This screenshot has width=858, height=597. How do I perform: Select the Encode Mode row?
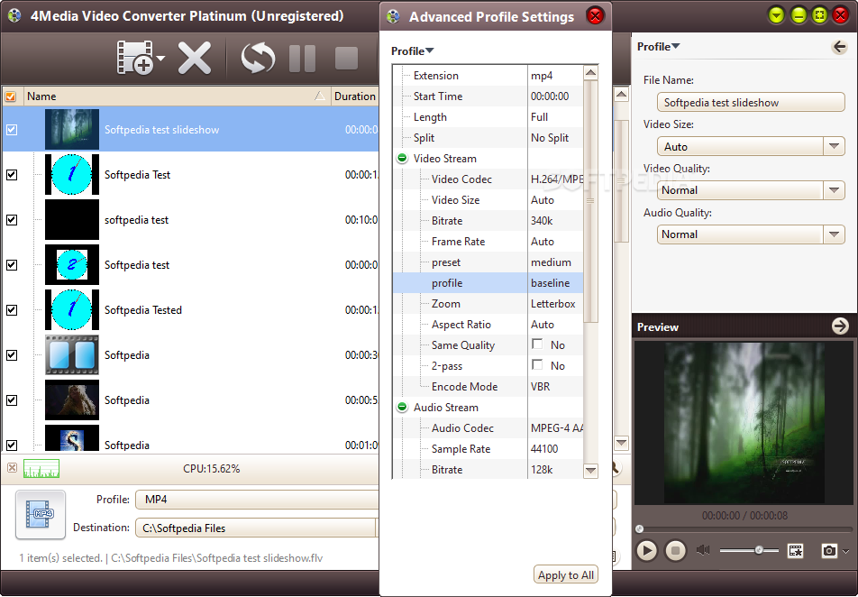point(488,387)
